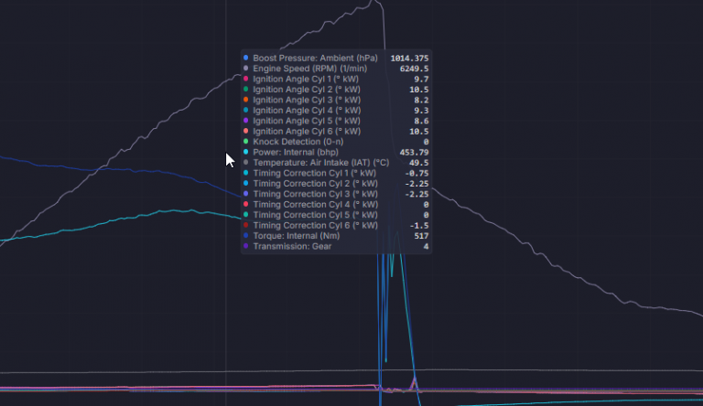Screen dimensions: 703x406
Task: Click the 'Knock Detection (0-n)' label
Action: (298, 142)
